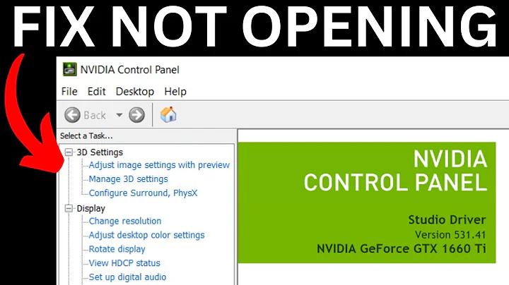Image resolution: width=509 pixels, height=285 pixels.
Task: Open the File menu
Action: click(x=69, y=92)
